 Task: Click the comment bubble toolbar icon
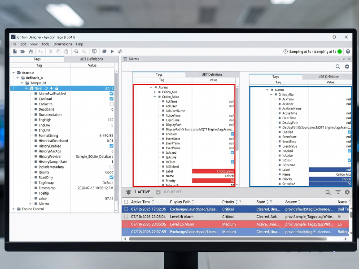[105, 52]
